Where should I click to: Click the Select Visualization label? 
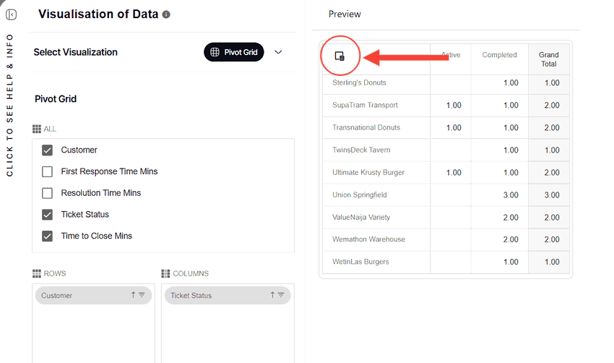coord(76,52)
